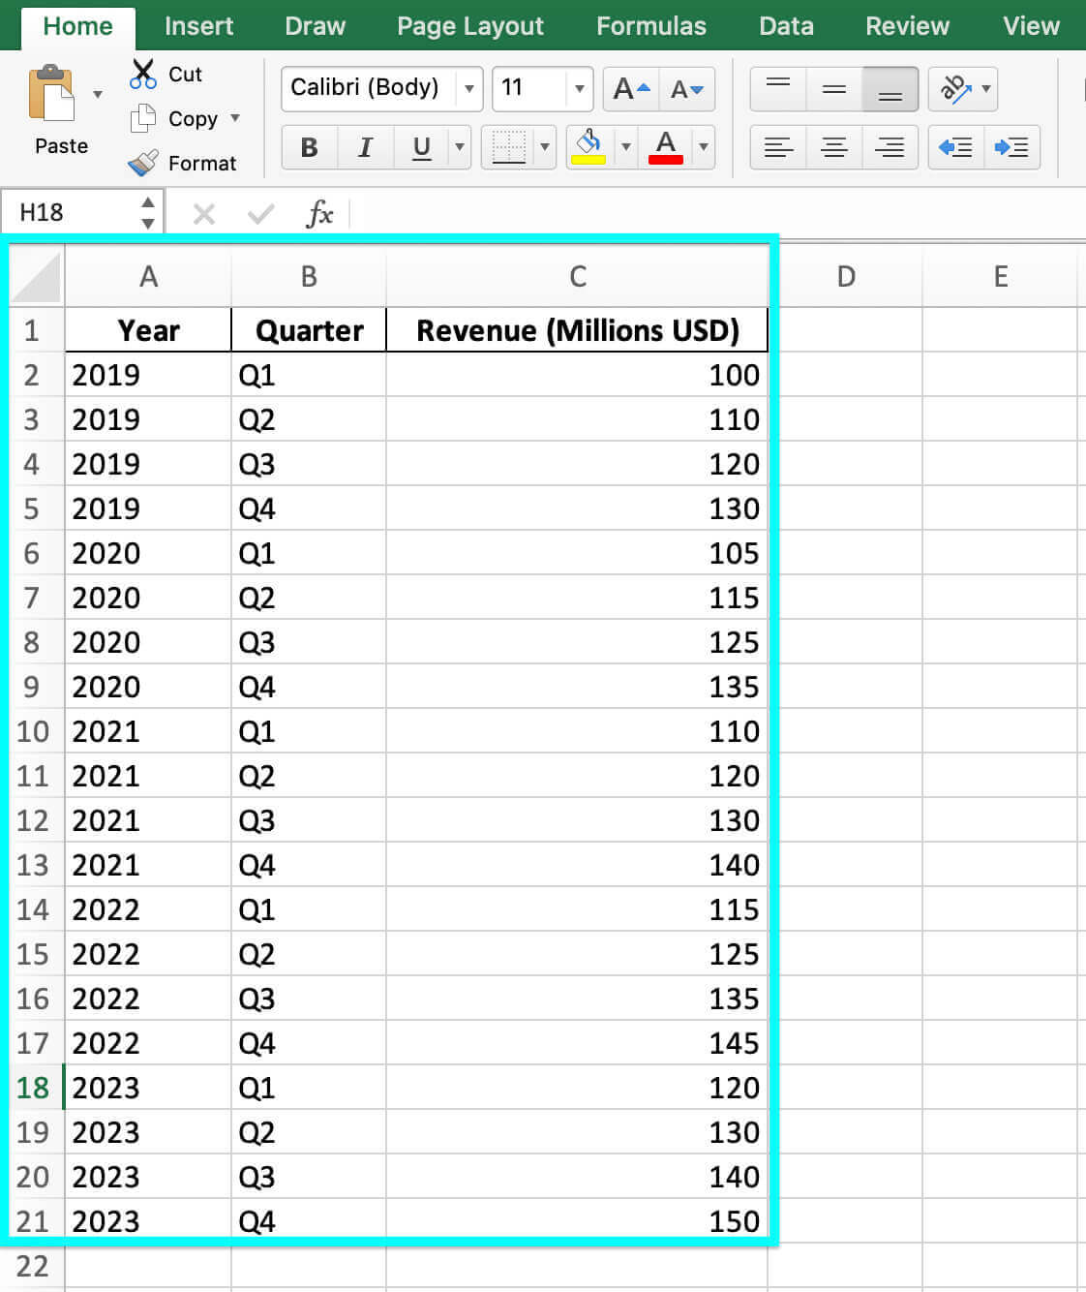Click the text orientation icon
Image resolution: width=1086 pixels, height=1292 pixels.
954,89
